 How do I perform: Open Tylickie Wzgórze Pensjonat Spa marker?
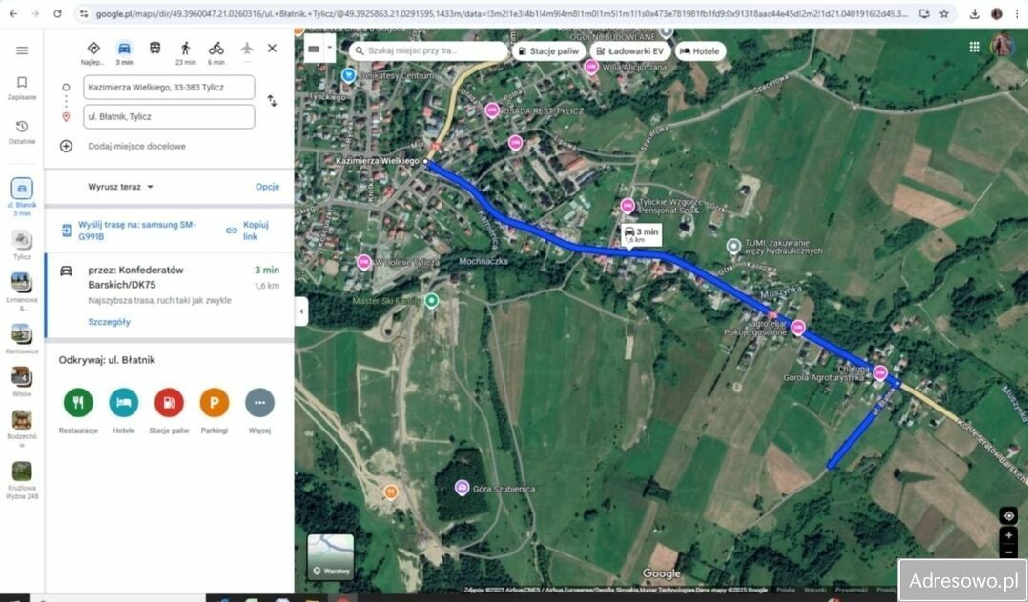627,206
